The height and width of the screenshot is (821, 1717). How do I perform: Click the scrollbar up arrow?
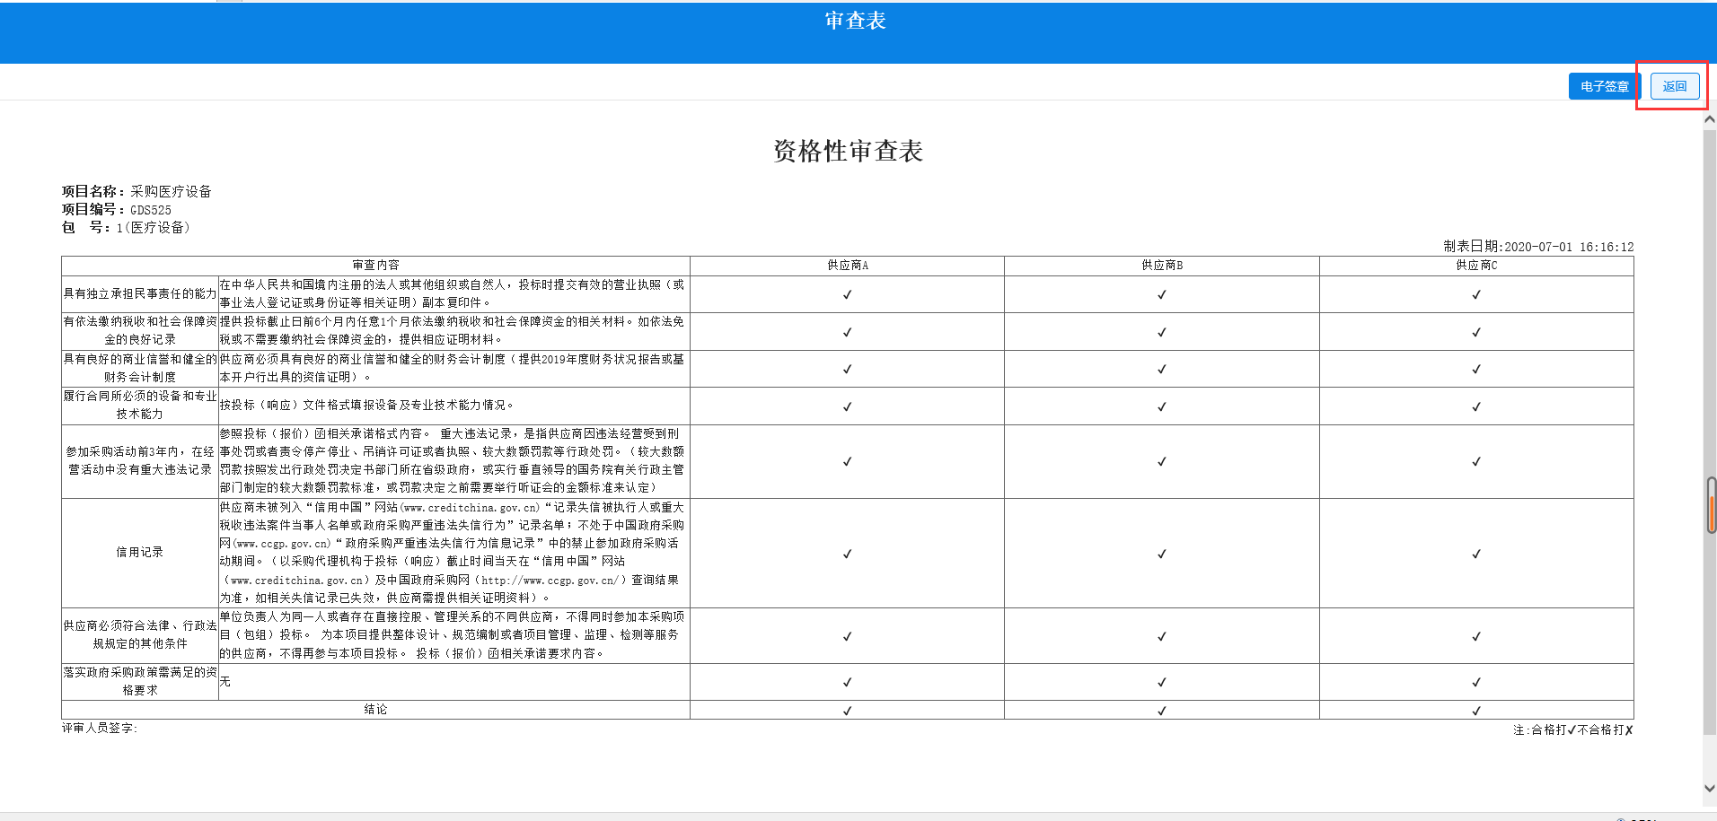coord(1710,119)
